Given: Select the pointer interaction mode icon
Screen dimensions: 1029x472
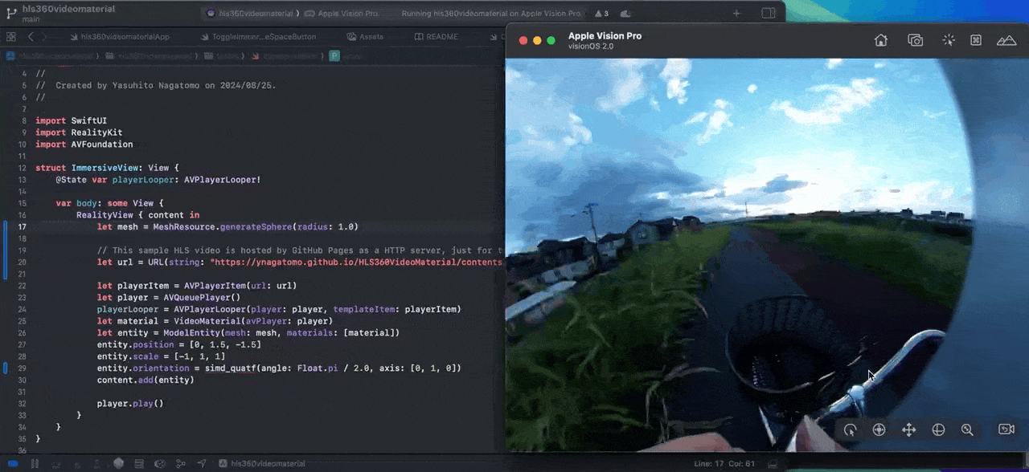Looking at the screenshot, I should [x=949, y=40].
